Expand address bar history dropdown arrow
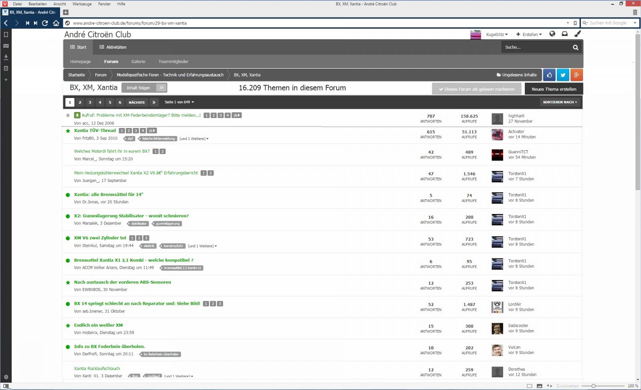 tap(568, 23)
